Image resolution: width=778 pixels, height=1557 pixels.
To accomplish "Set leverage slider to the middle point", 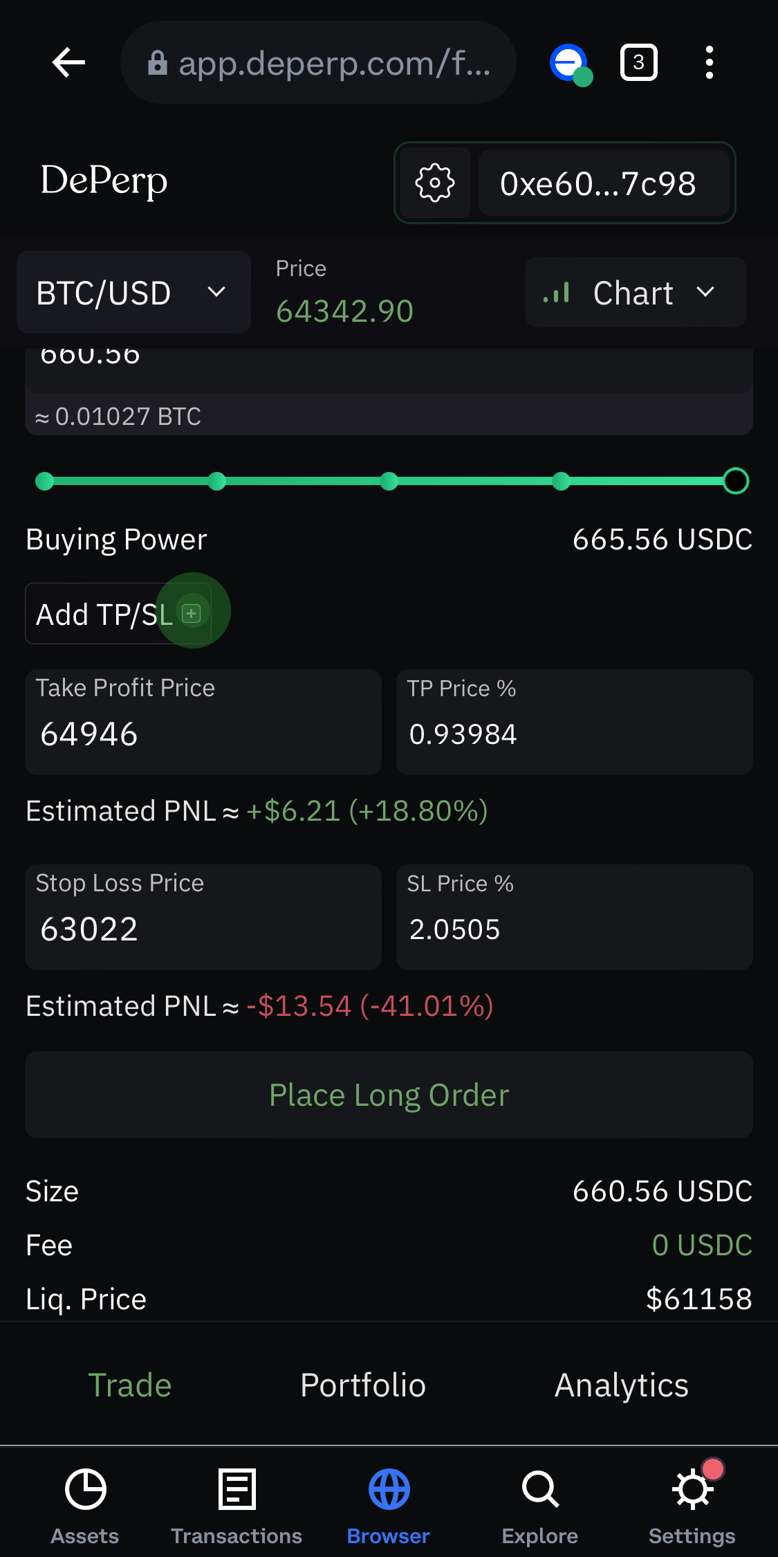I will [x=389, y=481].
